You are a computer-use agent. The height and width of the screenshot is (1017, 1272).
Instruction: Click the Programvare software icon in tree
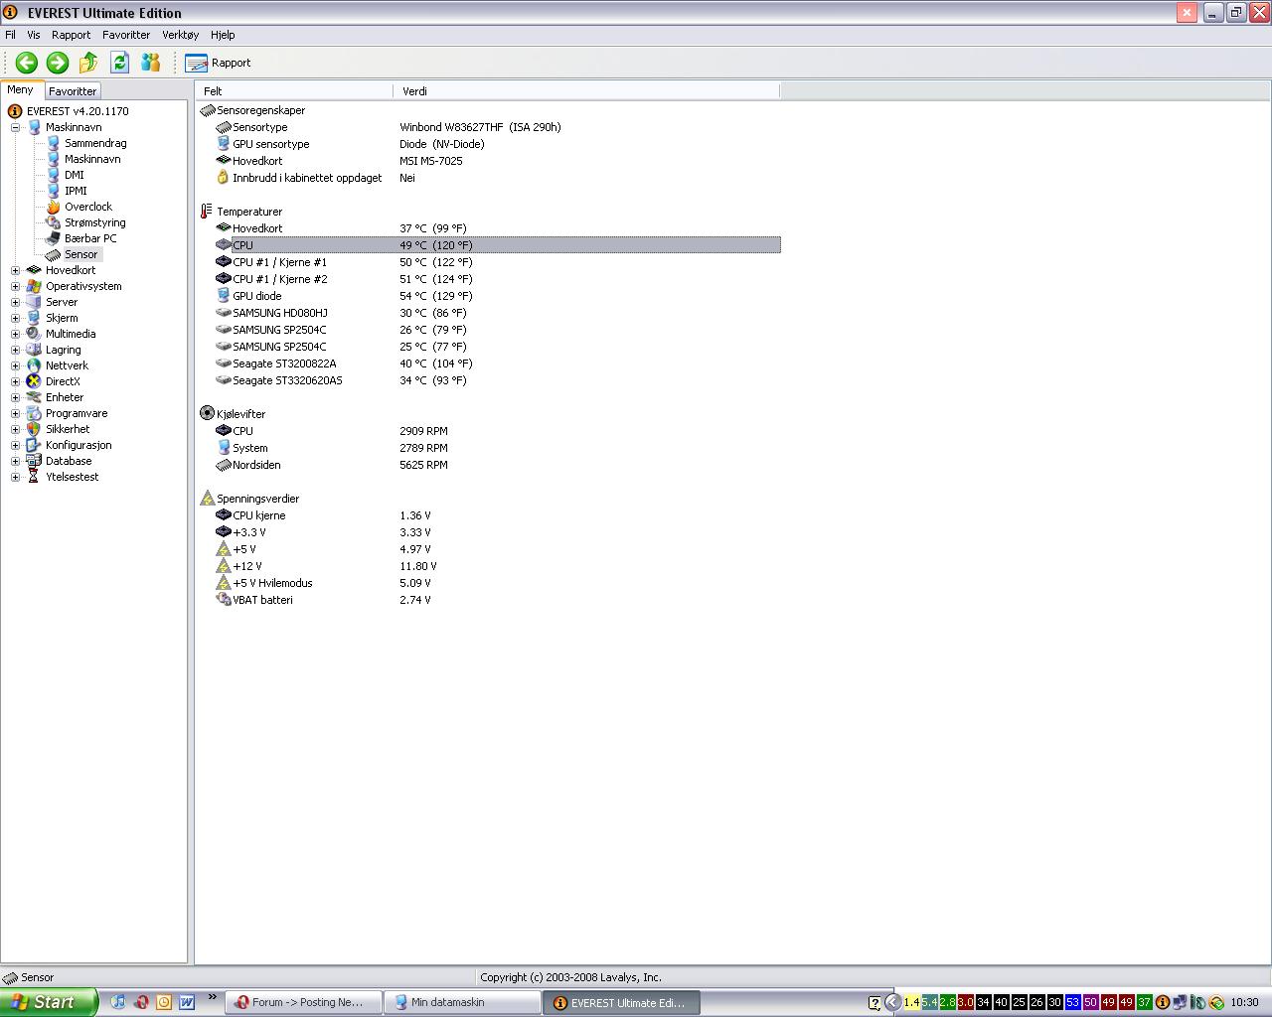point(34,413)
